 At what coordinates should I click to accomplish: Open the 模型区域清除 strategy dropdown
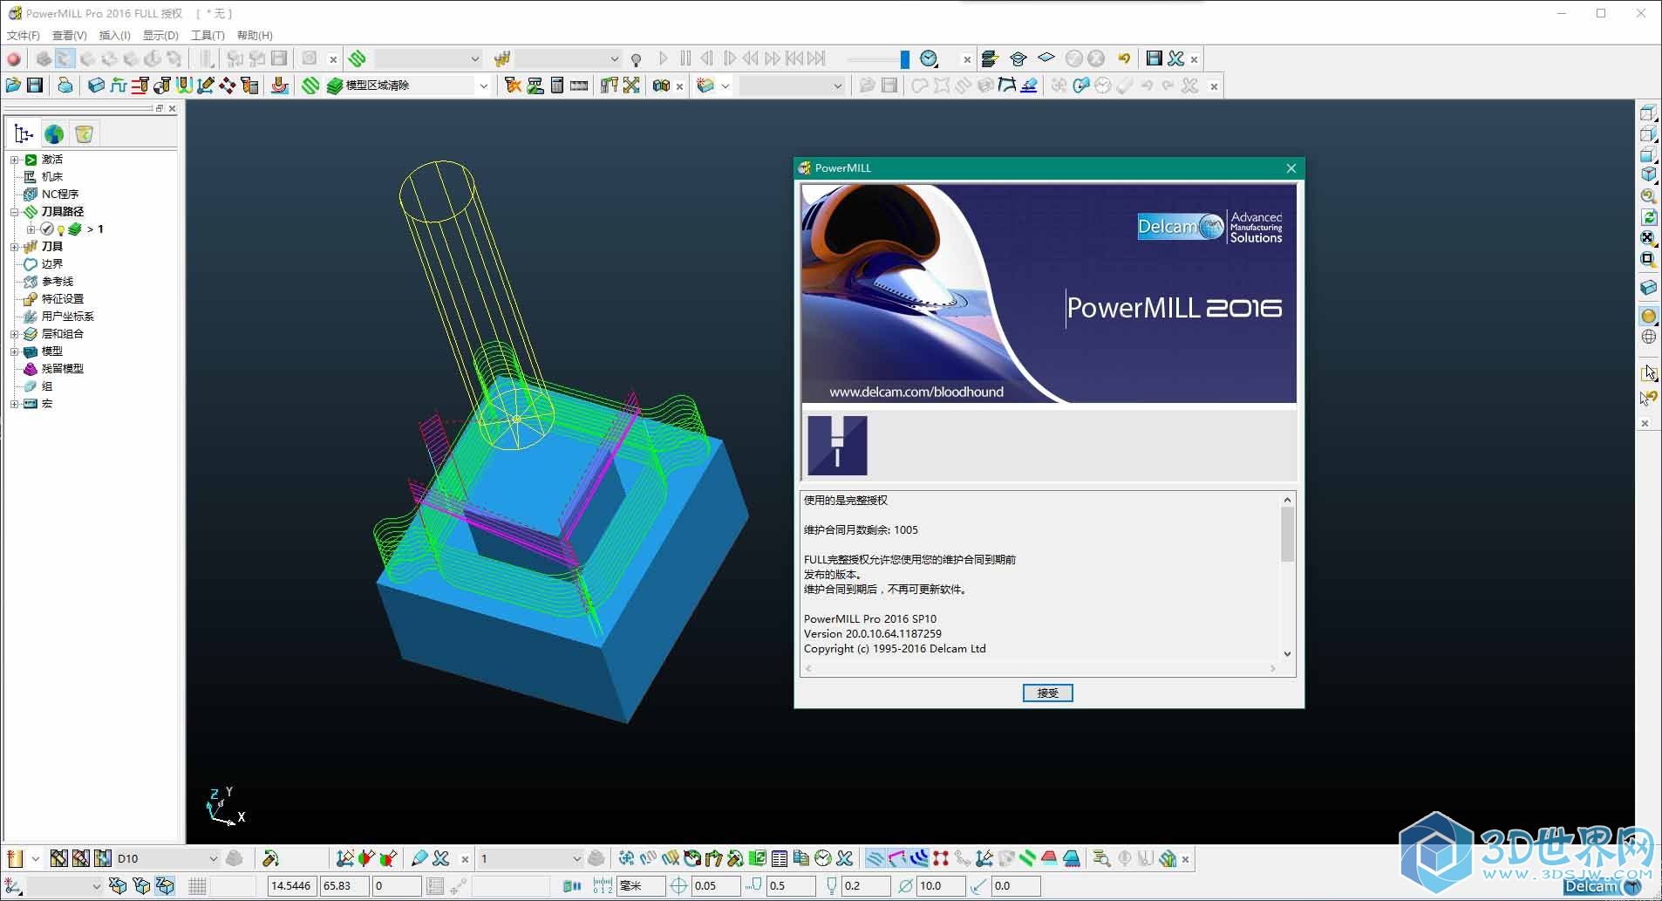tap(483, 85)
